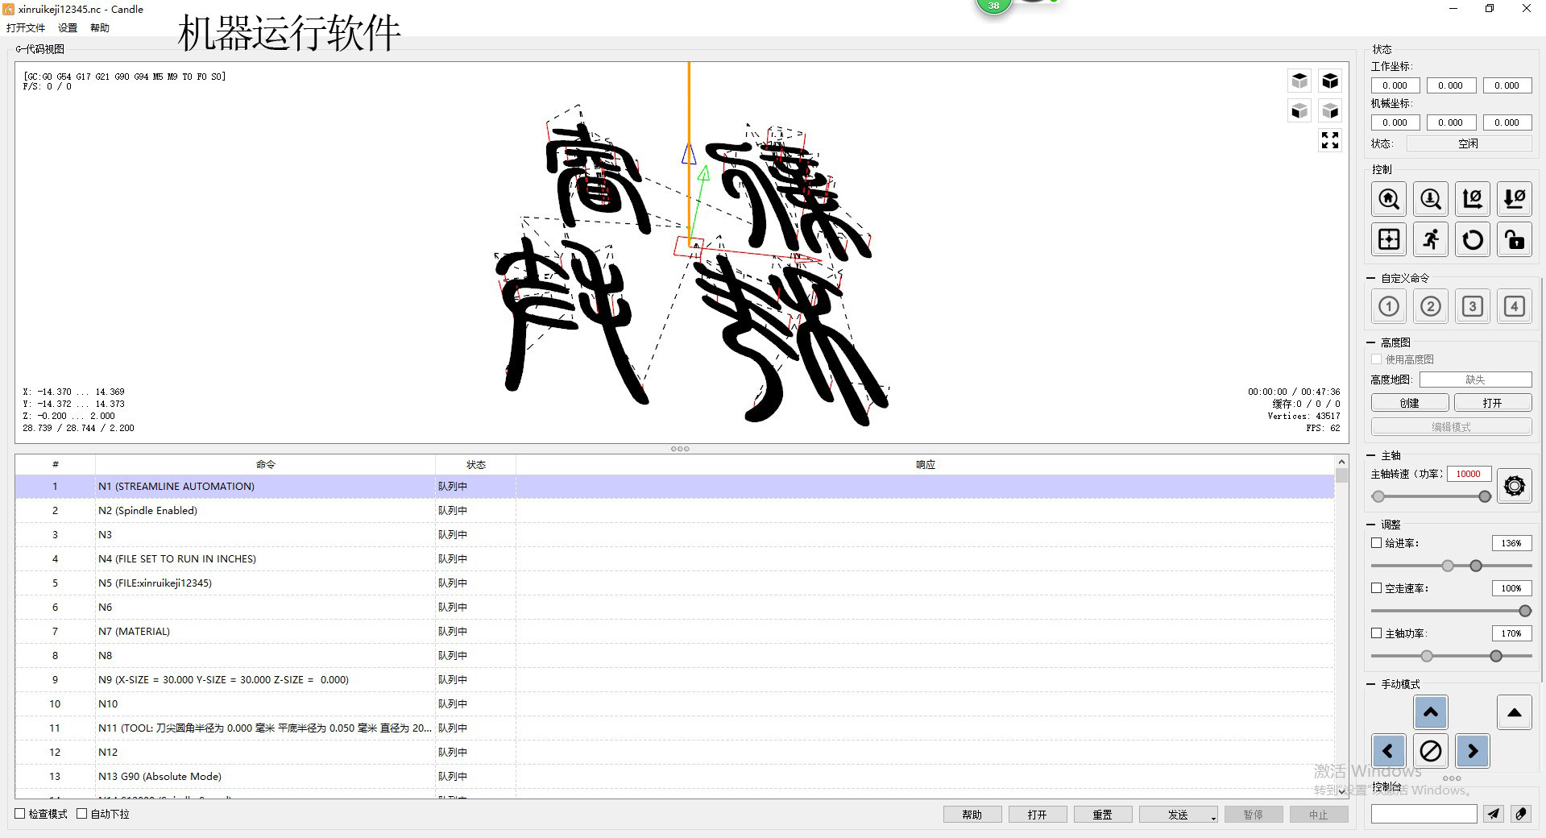Toggle the spindle on/off icon
Viewport: 1546px width, 838px height.
pos(1515,487)
